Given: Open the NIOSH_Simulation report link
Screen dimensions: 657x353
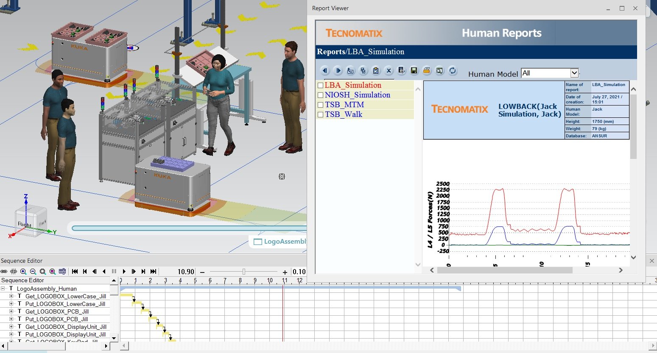Looking at the screenshot, I should 357,95.
